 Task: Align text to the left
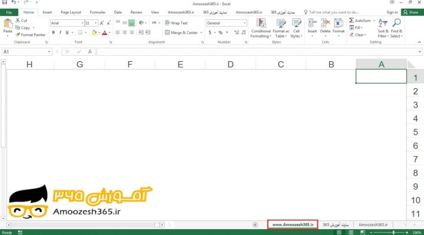coord(118,32)
